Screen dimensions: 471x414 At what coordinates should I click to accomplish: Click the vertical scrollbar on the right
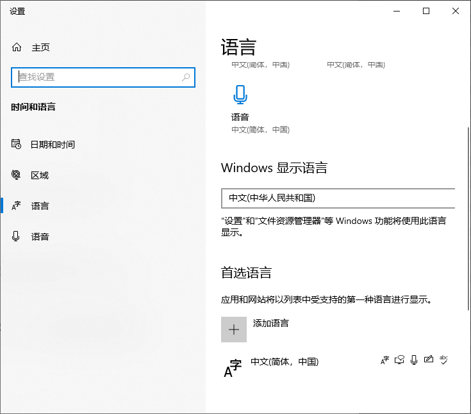468,219
